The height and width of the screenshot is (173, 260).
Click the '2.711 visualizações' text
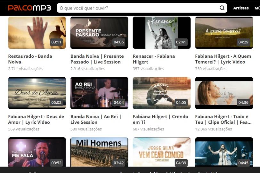point(25,69)
